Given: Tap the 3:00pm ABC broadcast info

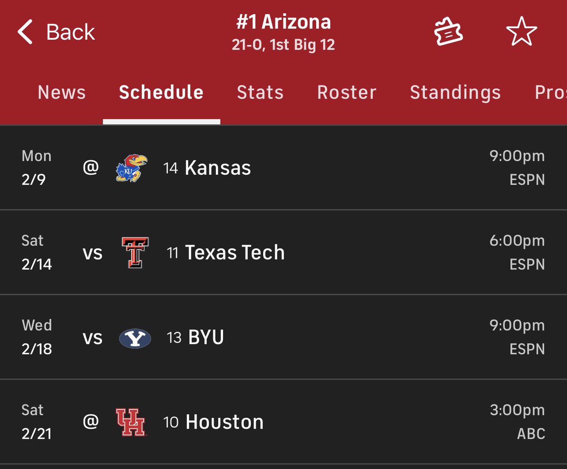Looking at the screenshot, I should (x=517, y=422).
